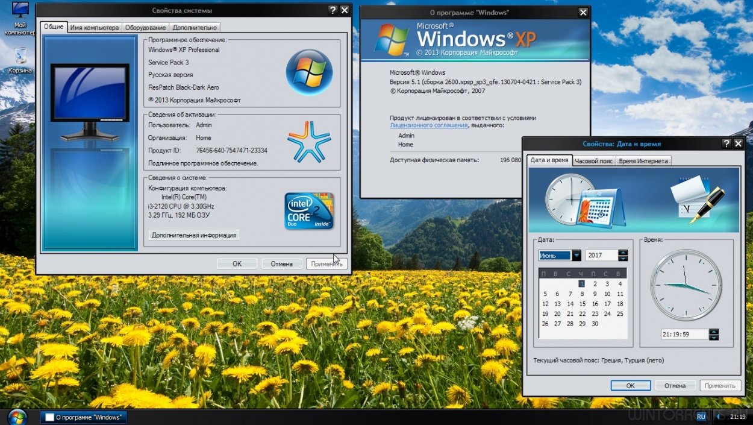Open the Часовой пояс tab
Viewport: 753px width, 425px height.
tap(593, 161)
